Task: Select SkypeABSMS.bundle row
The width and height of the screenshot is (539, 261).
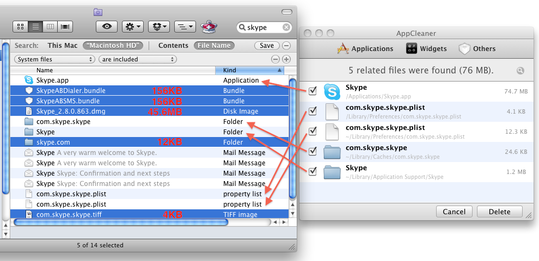Action: 149,101
